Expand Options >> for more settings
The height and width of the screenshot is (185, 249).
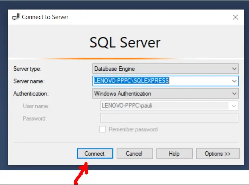[218, 154]
